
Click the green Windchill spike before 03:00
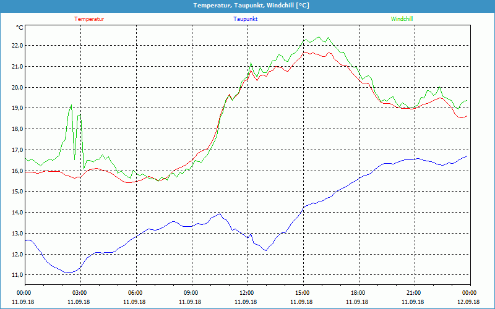click(x=71, y=106)
